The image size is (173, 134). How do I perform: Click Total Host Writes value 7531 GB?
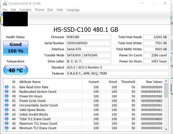156,43
